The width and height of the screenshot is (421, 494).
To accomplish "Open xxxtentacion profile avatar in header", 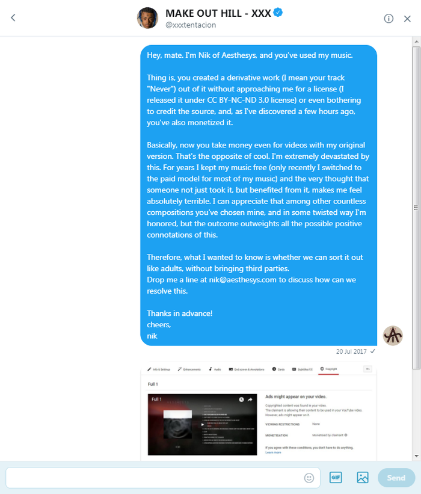I will [147, 18].
